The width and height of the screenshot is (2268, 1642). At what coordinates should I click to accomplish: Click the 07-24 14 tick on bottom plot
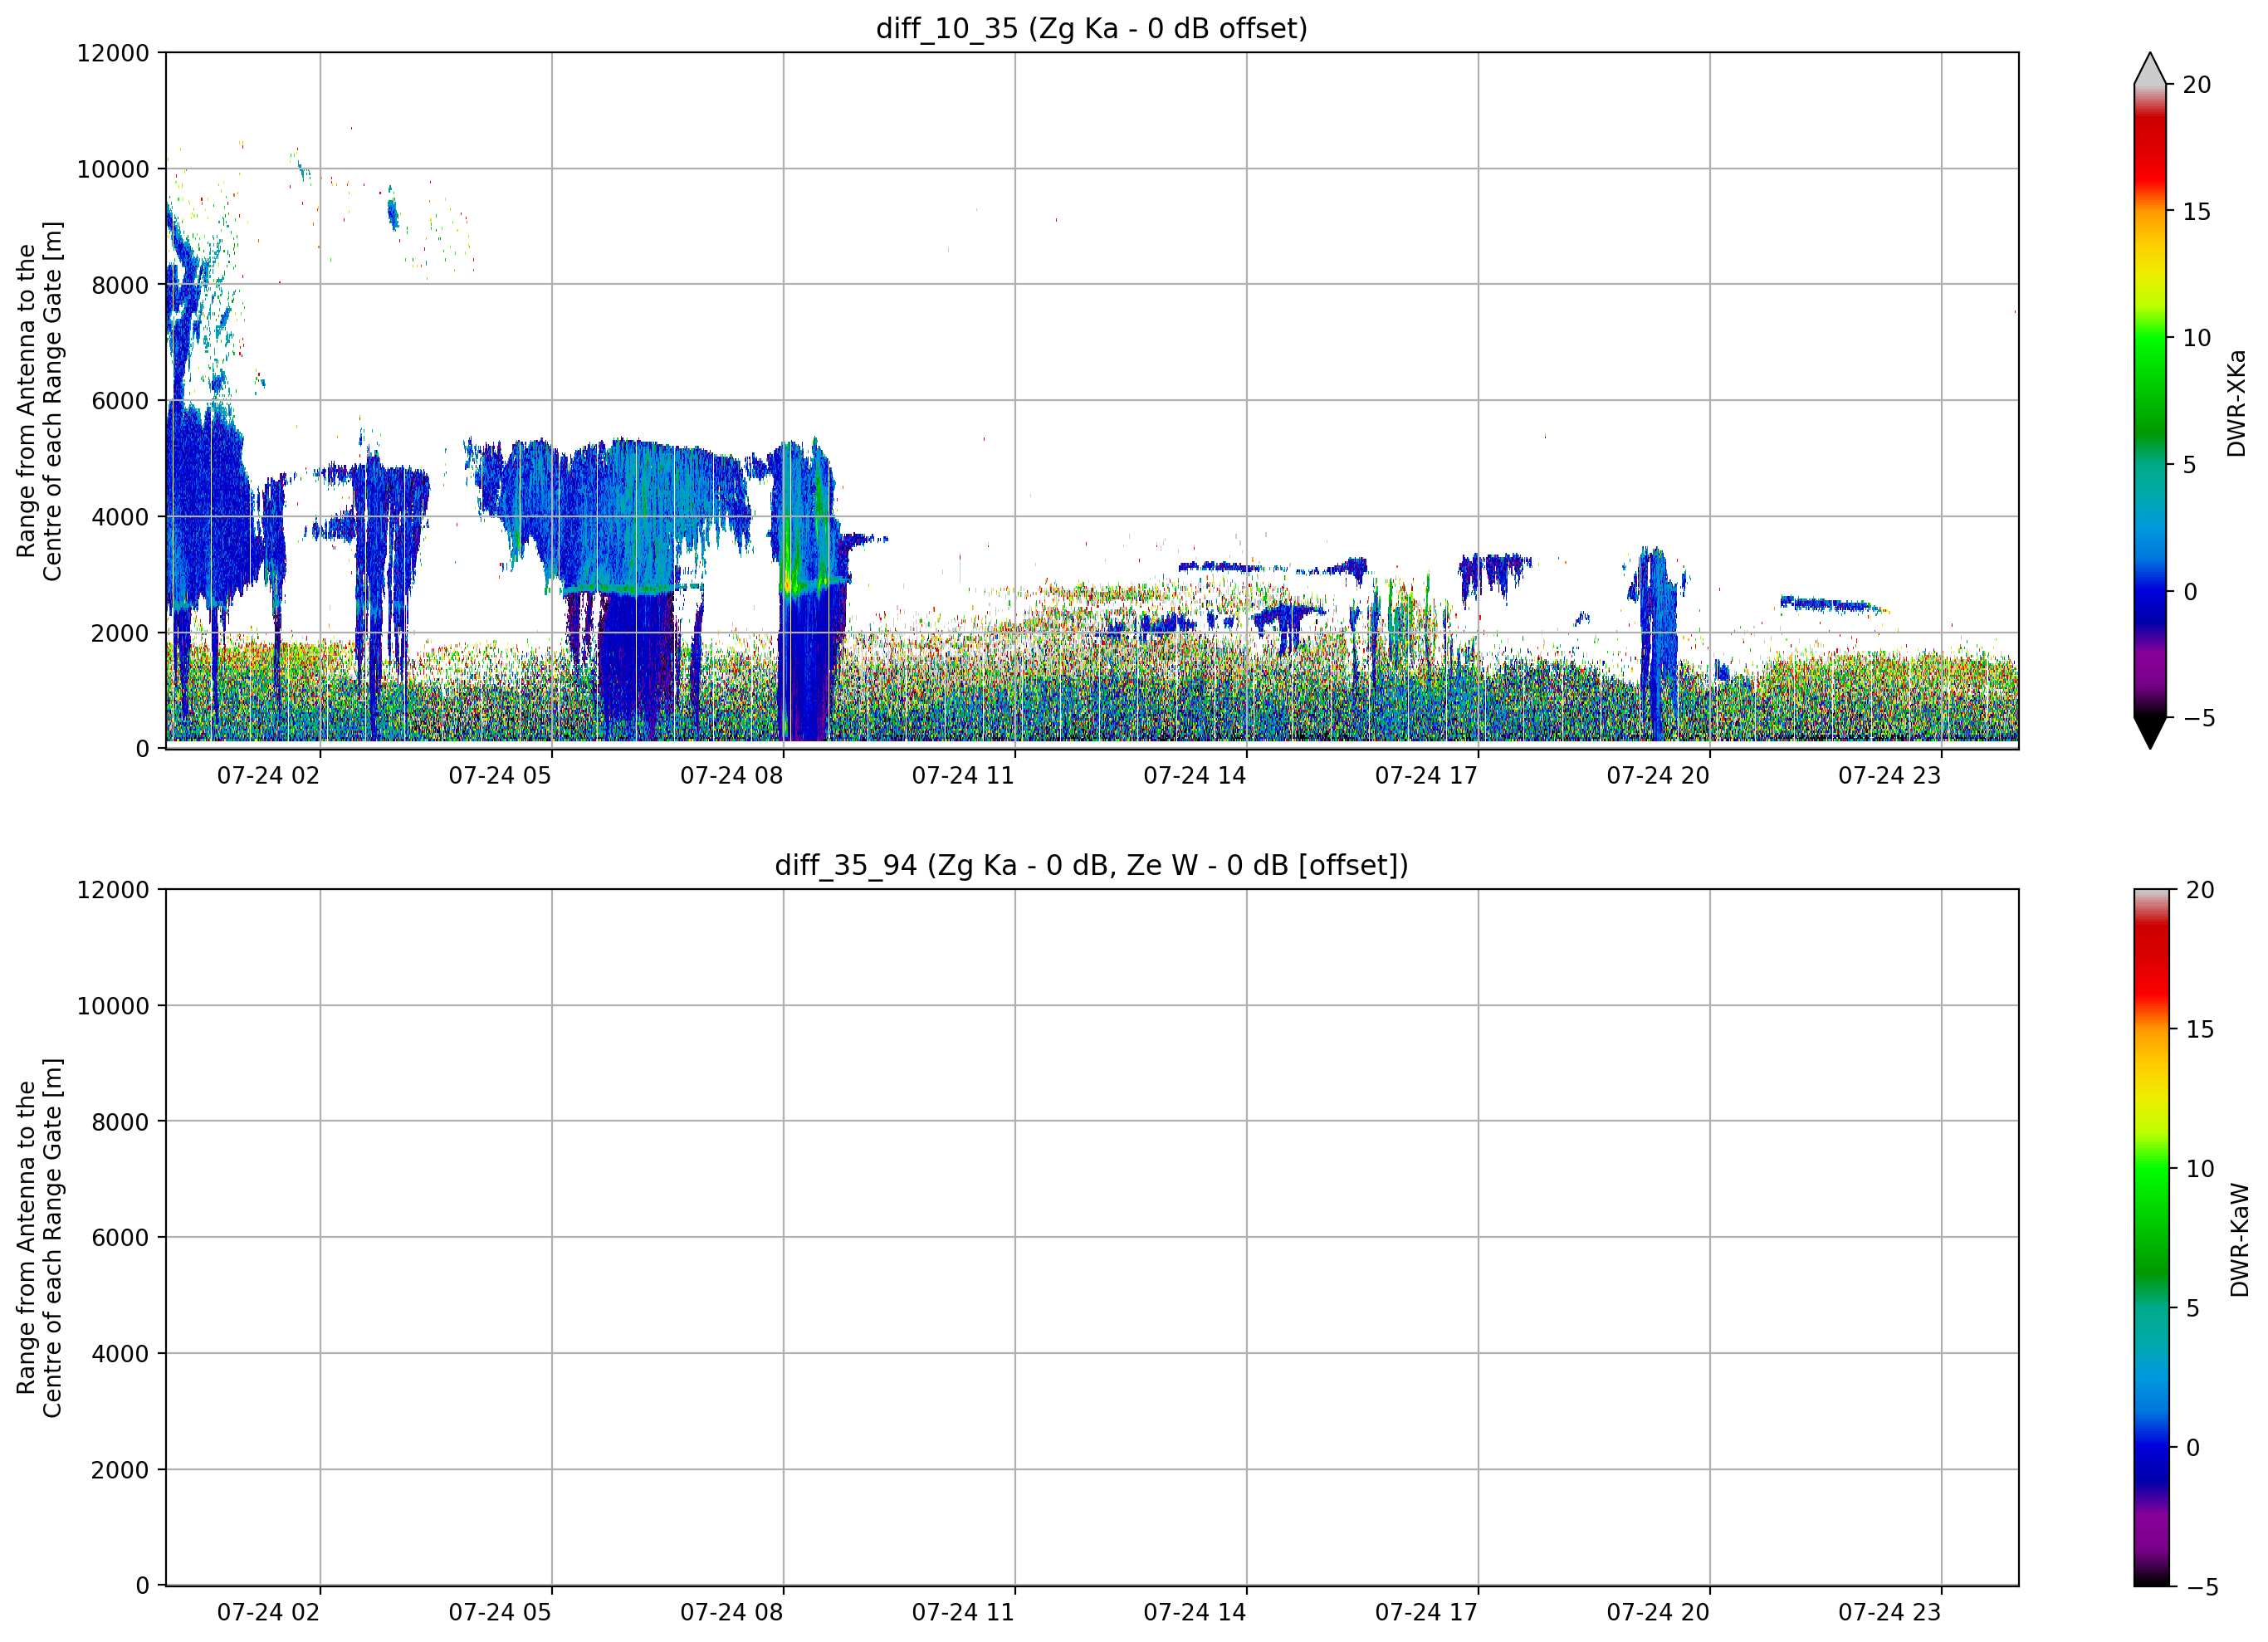click(1194, 1612)
